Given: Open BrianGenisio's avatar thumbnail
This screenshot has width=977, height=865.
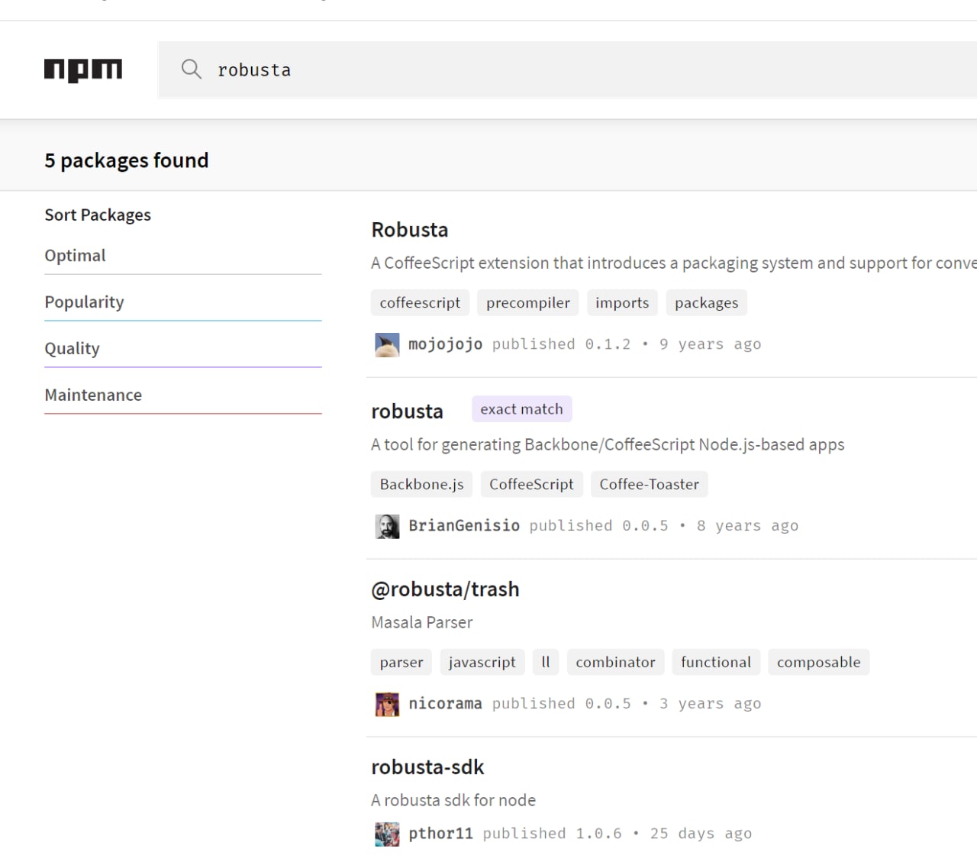Looking at the screenshot, I should (387, 527).
